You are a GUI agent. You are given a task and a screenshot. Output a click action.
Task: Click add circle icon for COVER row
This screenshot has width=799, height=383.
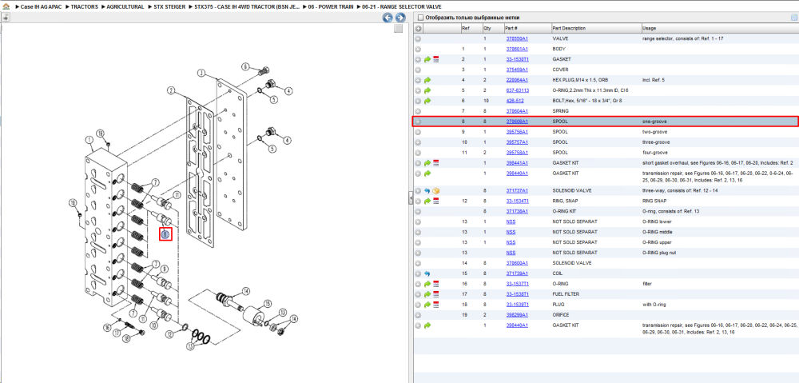click(x=418, y=70)
